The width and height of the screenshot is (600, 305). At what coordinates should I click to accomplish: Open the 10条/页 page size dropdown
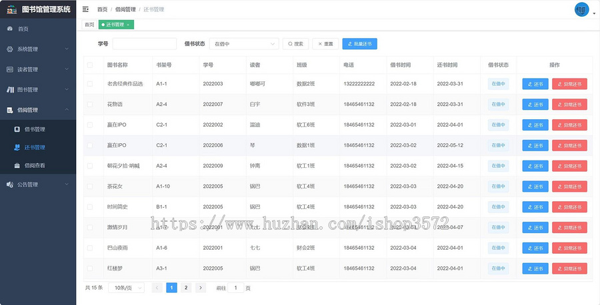point(126,288)
